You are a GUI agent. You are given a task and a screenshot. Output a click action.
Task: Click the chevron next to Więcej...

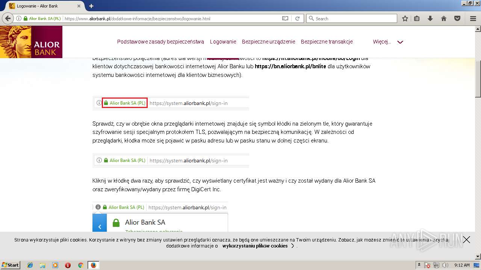pyautogui.click(x=400, y=42)
